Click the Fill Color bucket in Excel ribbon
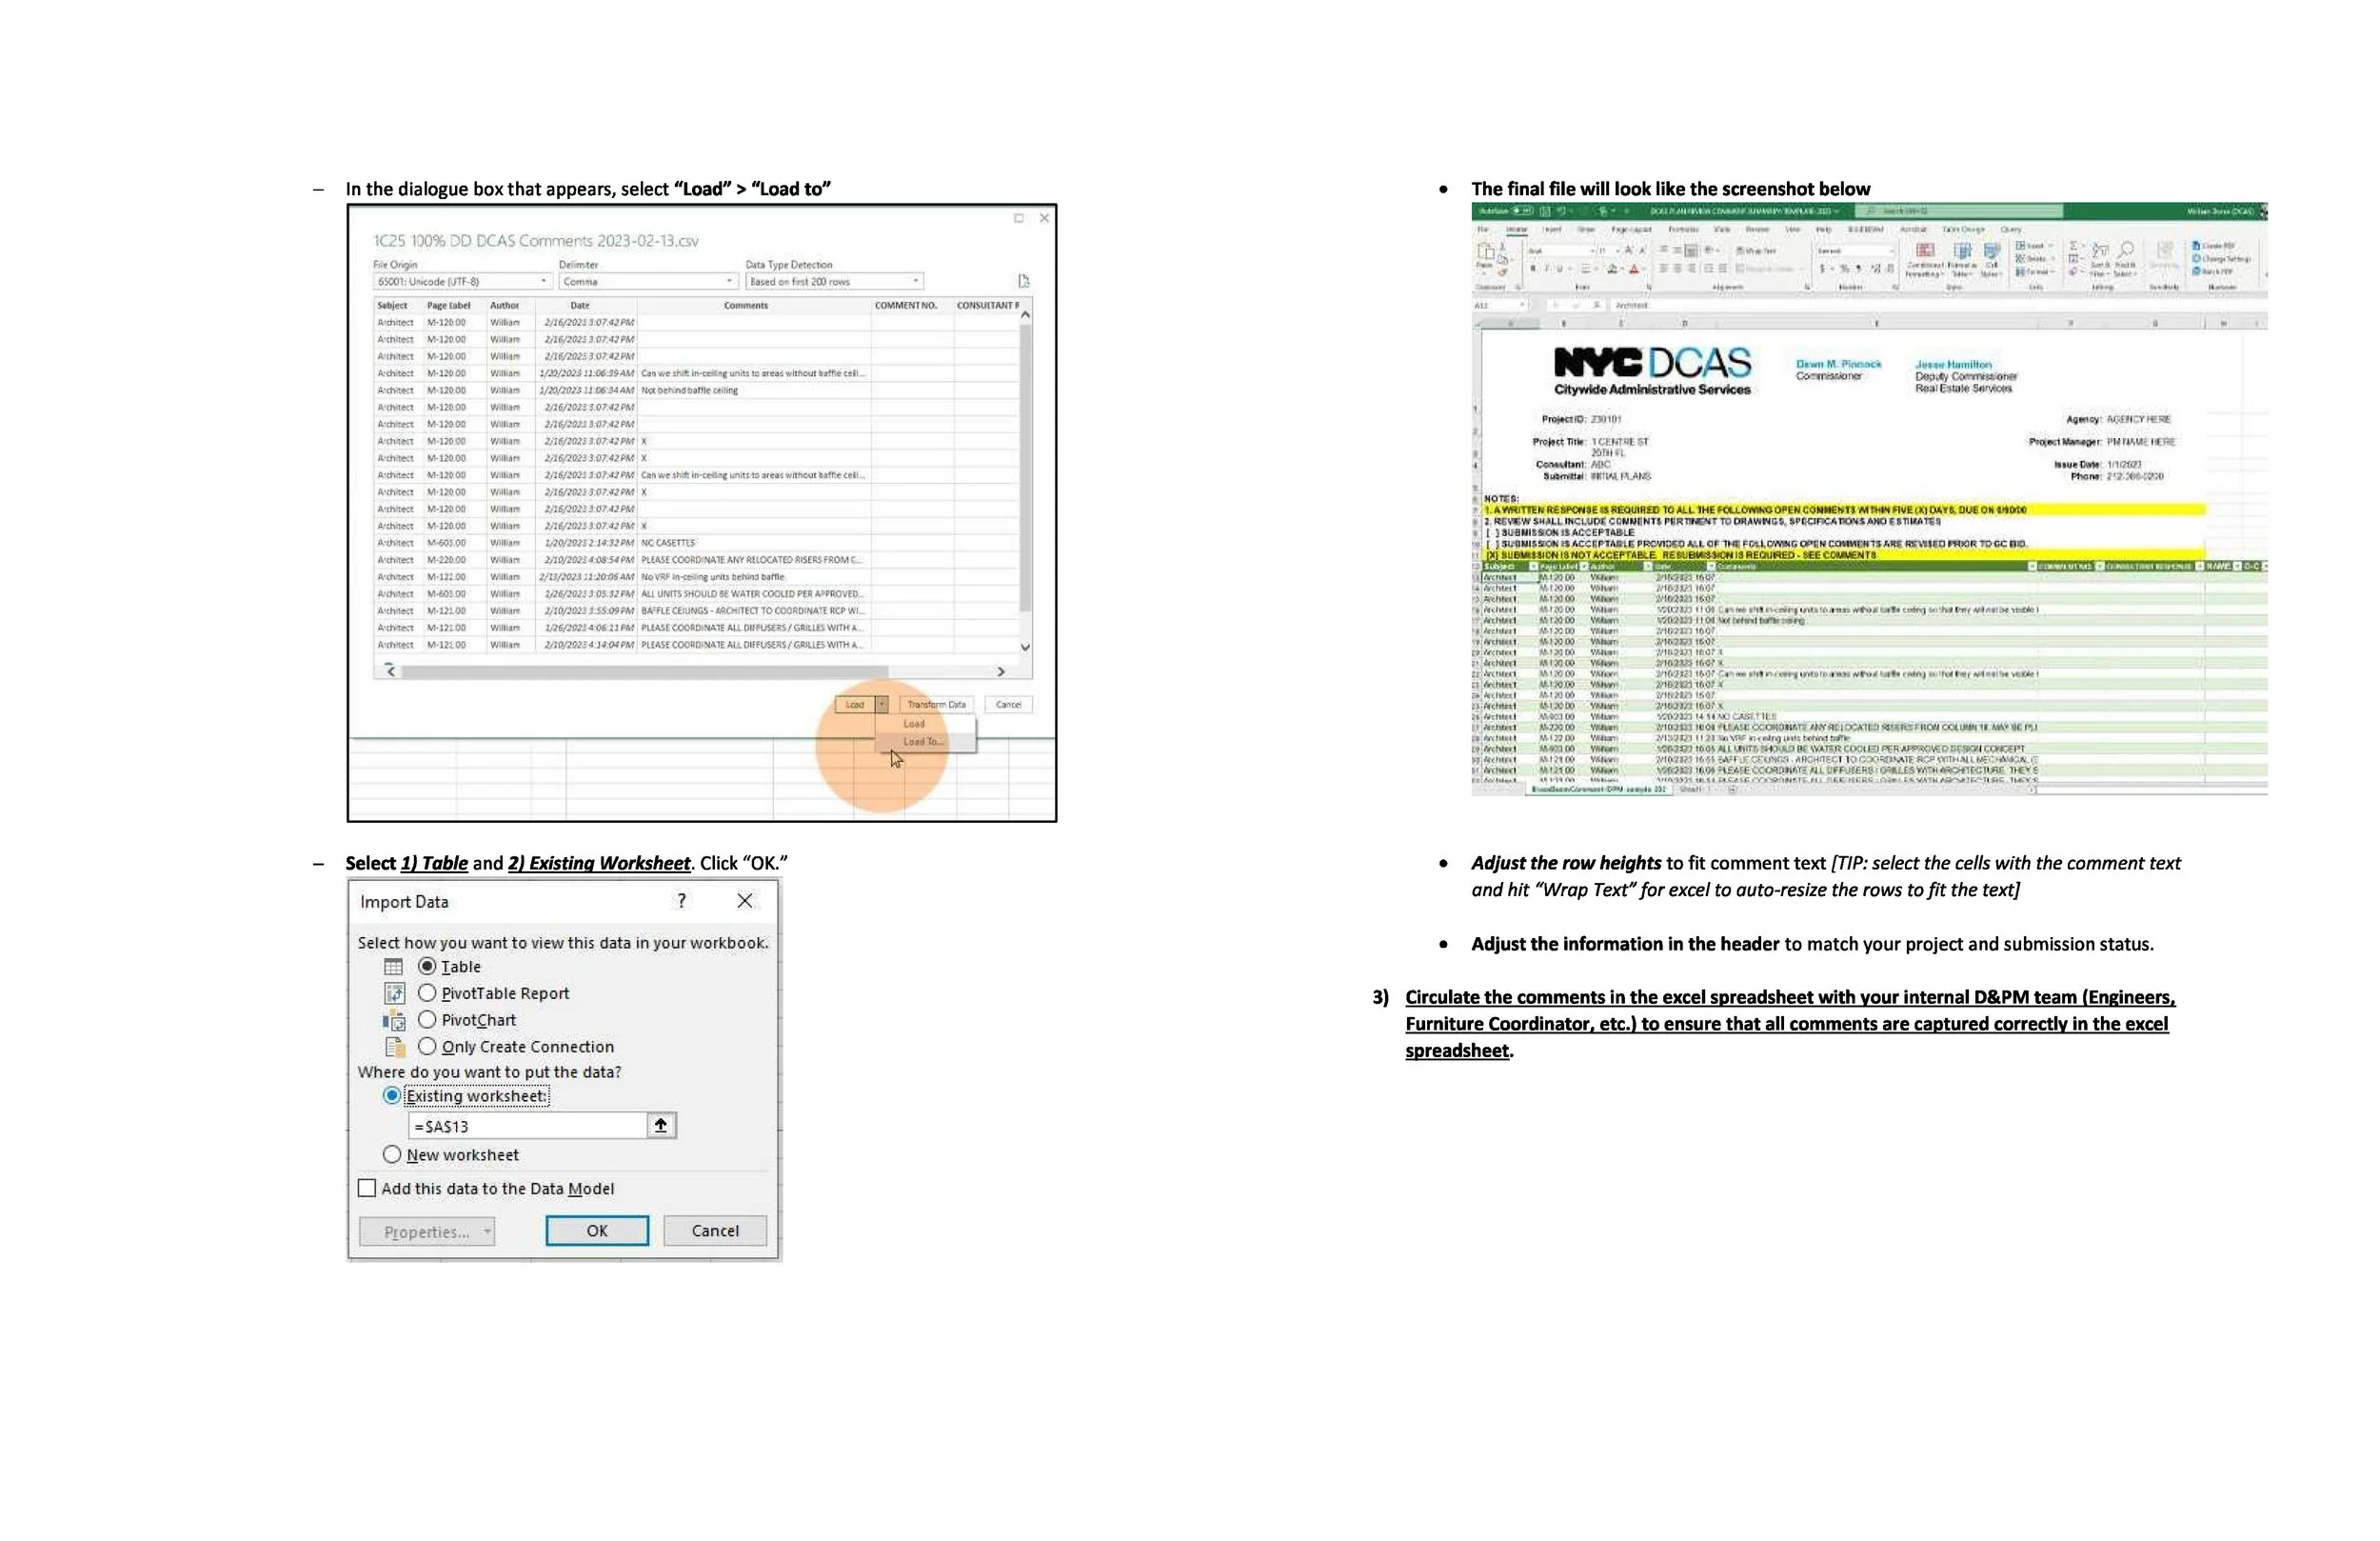This screenshot has width=2380, height=1541. point(1612,270)
